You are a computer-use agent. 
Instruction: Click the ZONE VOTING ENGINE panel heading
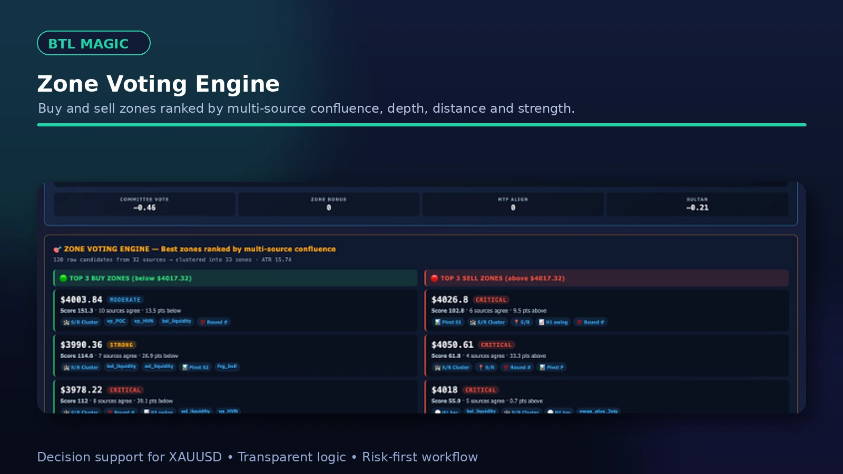pyautogui.click(x=200, y=249)
